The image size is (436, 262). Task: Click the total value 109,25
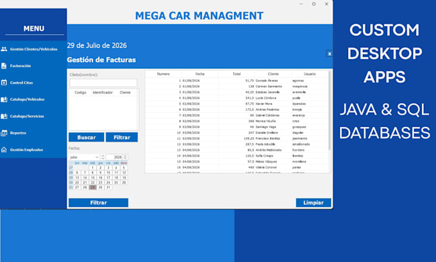click(249, 138)
